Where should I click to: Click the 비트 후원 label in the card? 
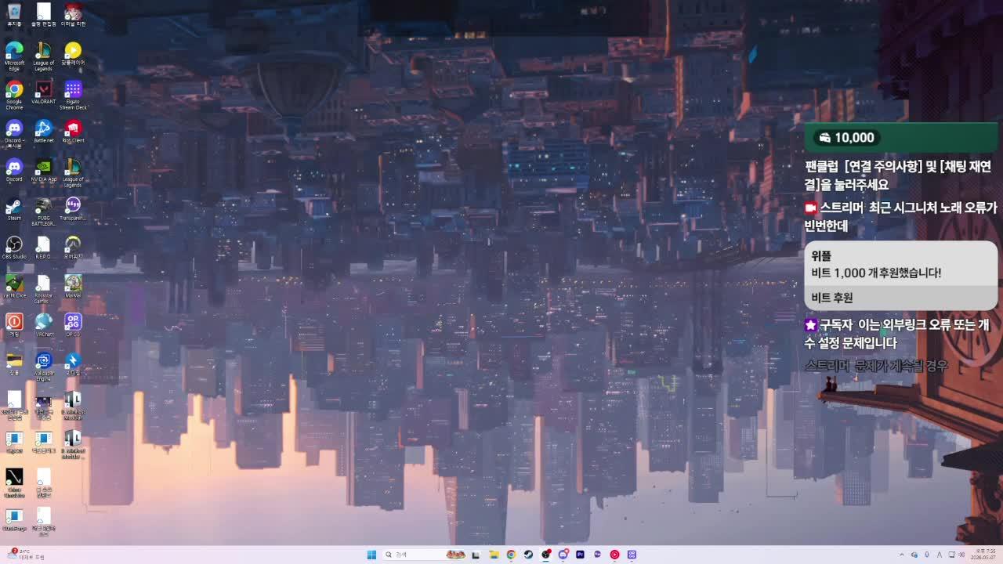[832, 298]
